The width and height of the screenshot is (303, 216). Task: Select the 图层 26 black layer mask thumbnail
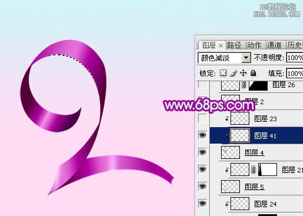tap(258, 86)
